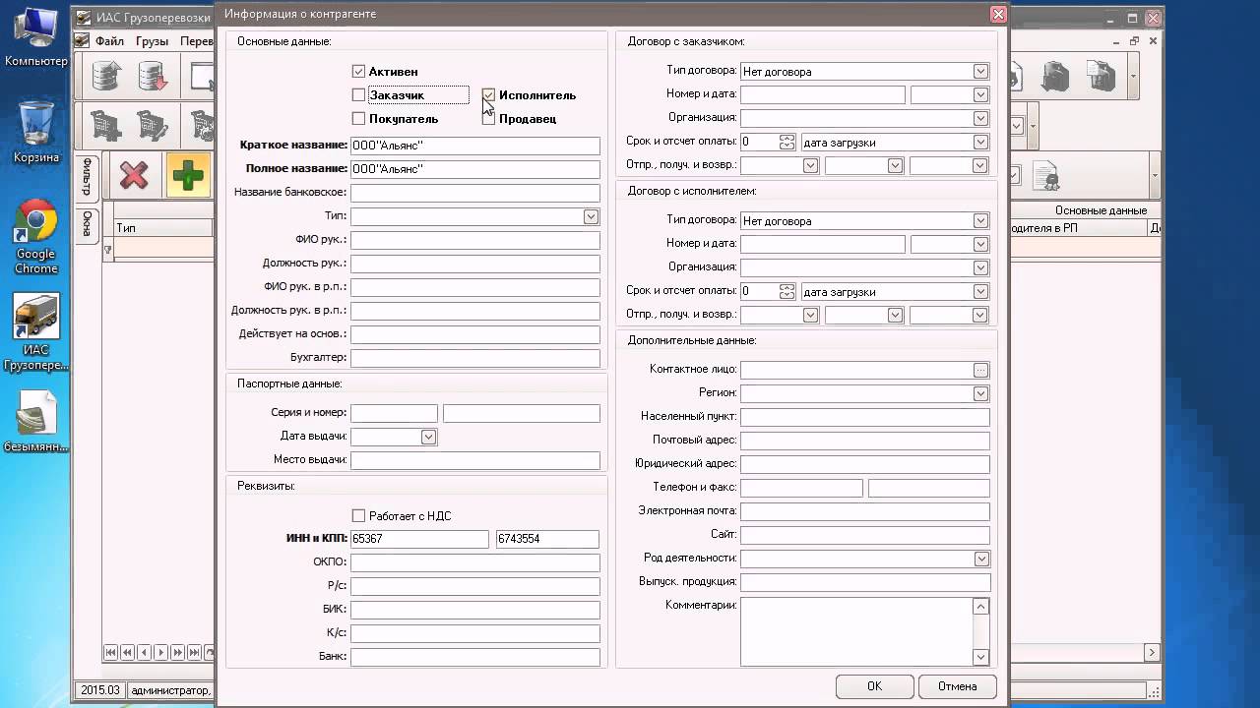
Task: Click the green plus add icon
Action: click(x=188, y=176)
